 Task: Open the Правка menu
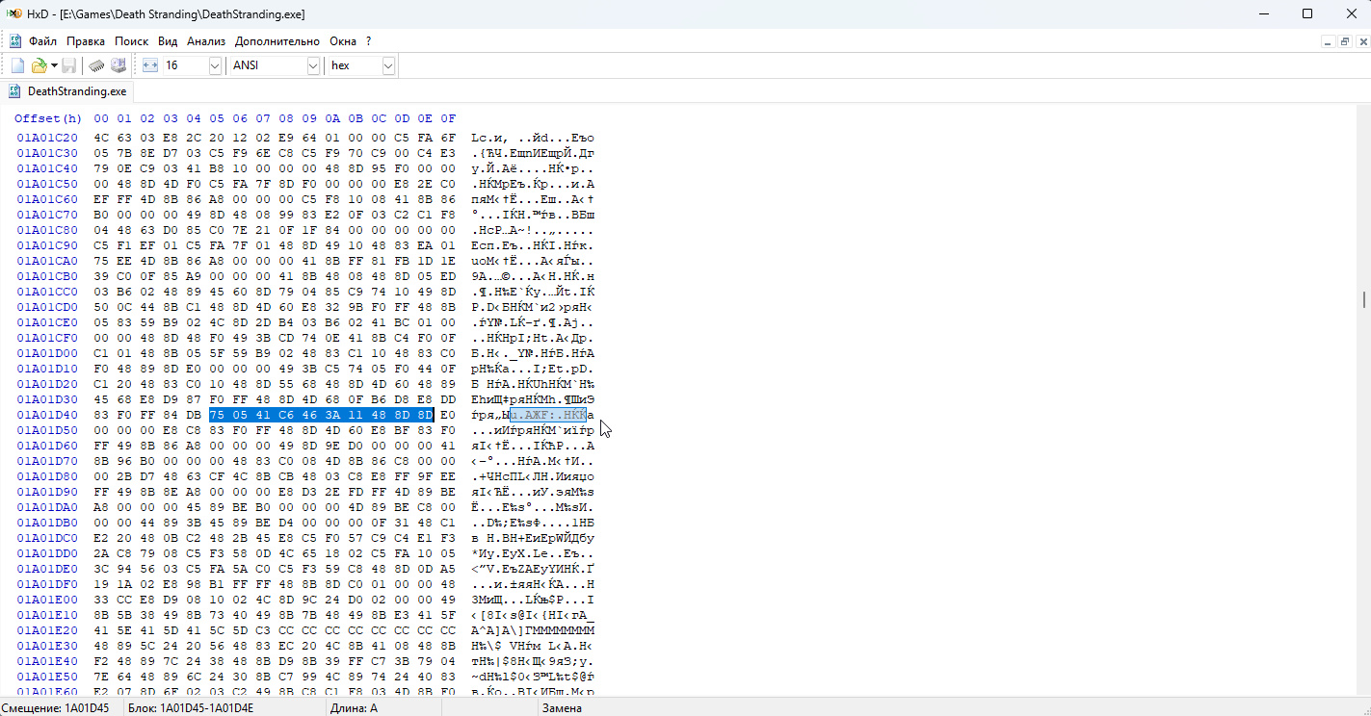coord(86,41)
